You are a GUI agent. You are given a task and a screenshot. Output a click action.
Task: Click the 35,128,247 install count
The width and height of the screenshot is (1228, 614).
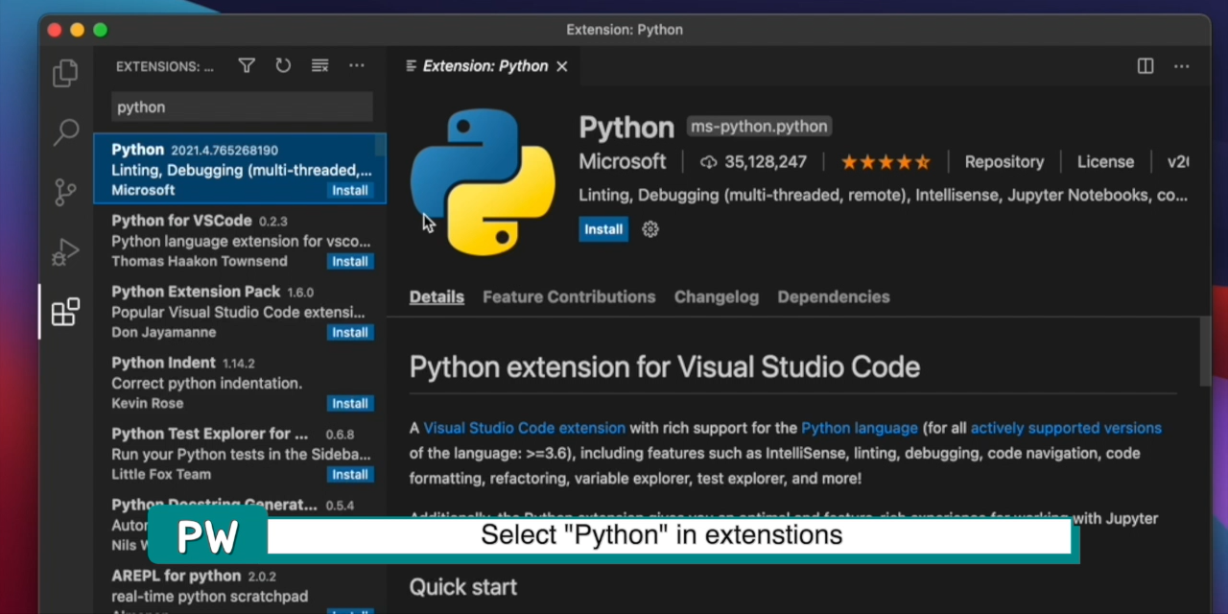[x=766, y=162]
